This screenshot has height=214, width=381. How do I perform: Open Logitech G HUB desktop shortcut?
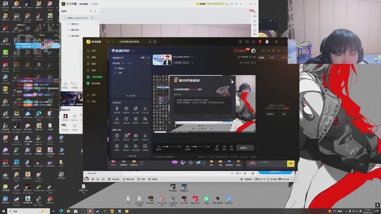pos(50,188)
